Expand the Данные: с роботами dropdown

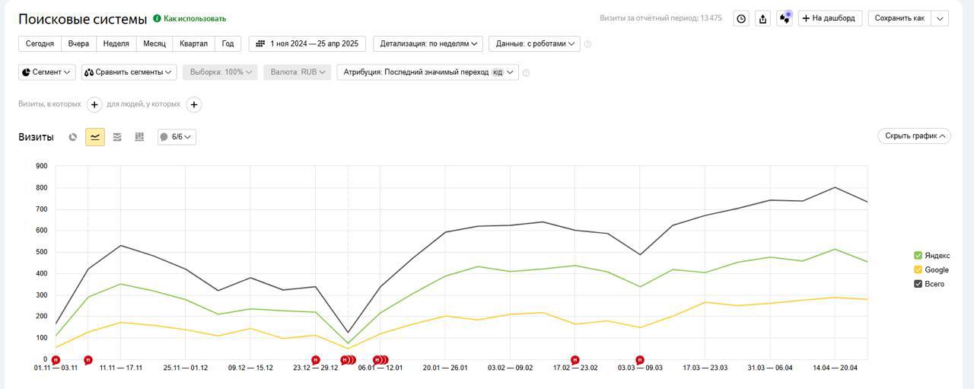[534, 44]
